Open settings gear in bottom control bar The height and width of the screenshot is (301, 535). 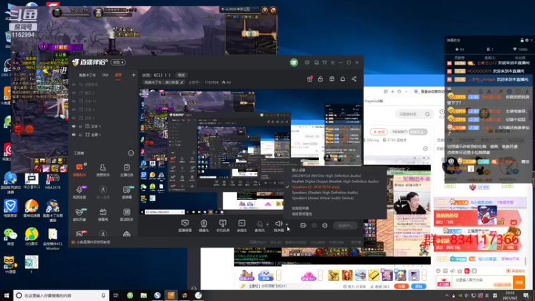(x=325, y=225)
